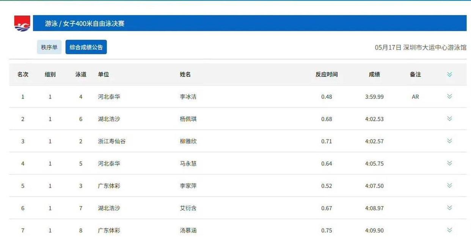Click the 反应时间 column header
Image resolution: width=471 pixels, height=240 pixels.
327,74
